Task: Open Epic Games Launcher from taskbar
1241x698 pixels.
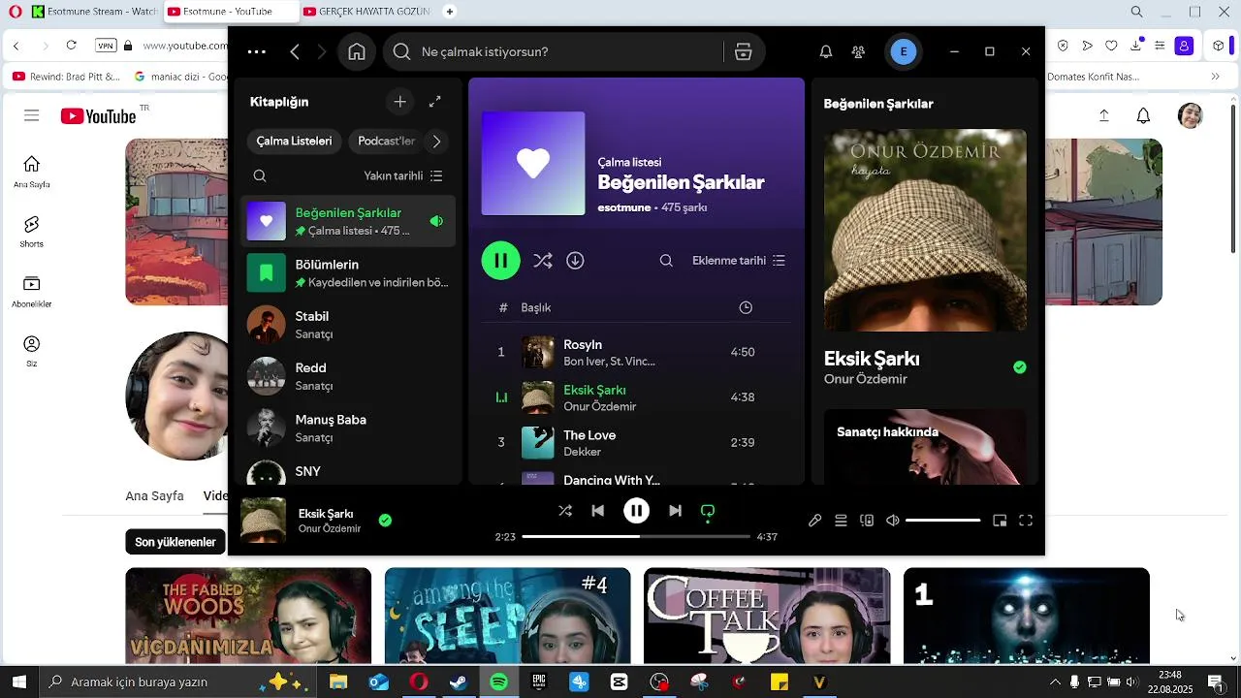Action: click(x=539, y=682)
